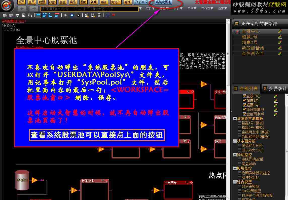
Task: Open the 近期 dropdown menu
Action: tap(223, 9)
